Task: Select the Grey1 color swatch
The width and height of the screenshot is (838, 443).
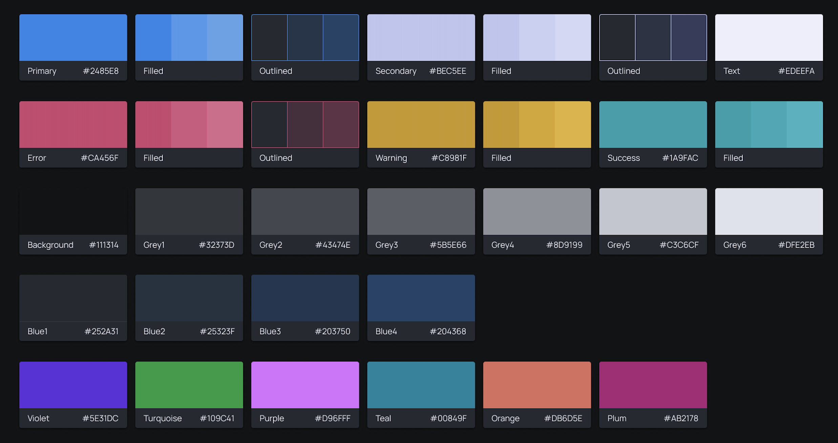Action: point(189,212)
